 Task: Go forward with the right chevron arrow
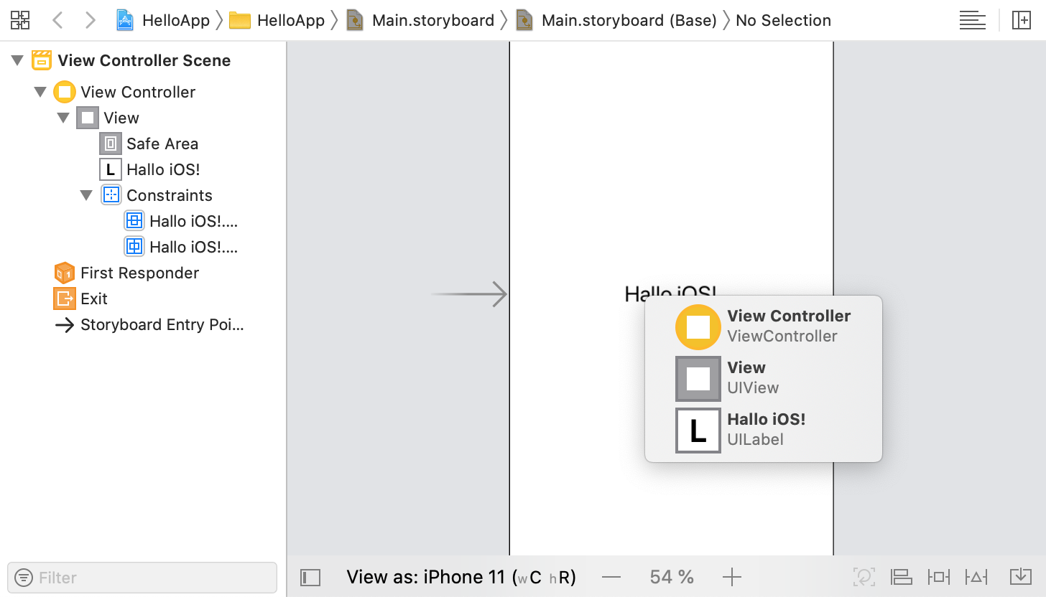point(90,20)
